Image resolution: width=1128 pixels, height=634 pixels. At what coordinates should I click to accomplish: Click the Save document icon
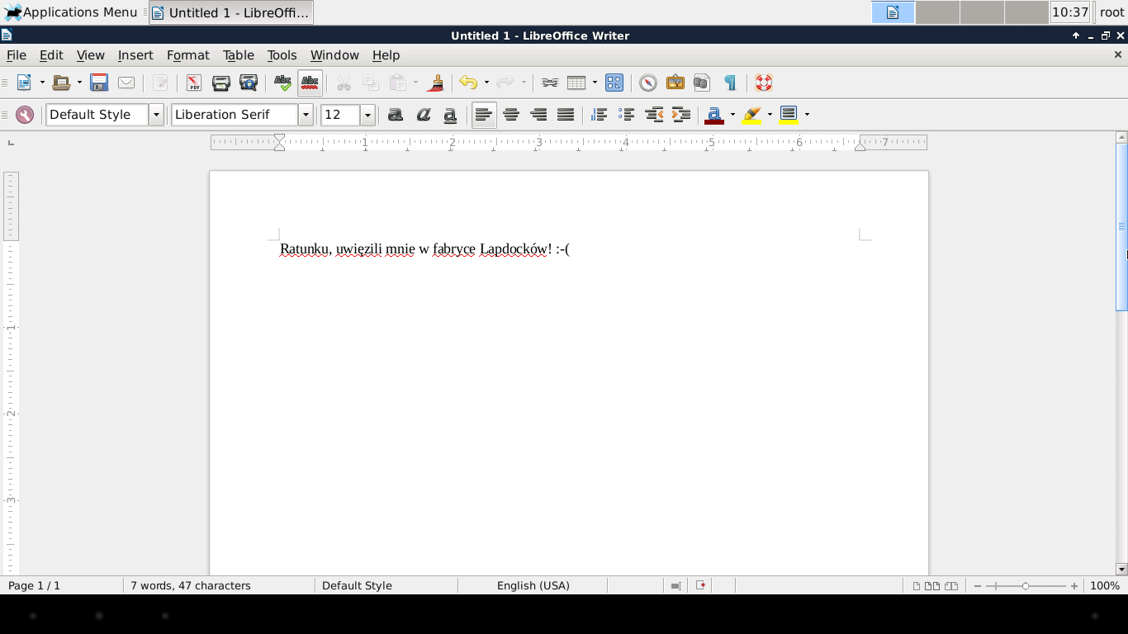coord(99,83)
